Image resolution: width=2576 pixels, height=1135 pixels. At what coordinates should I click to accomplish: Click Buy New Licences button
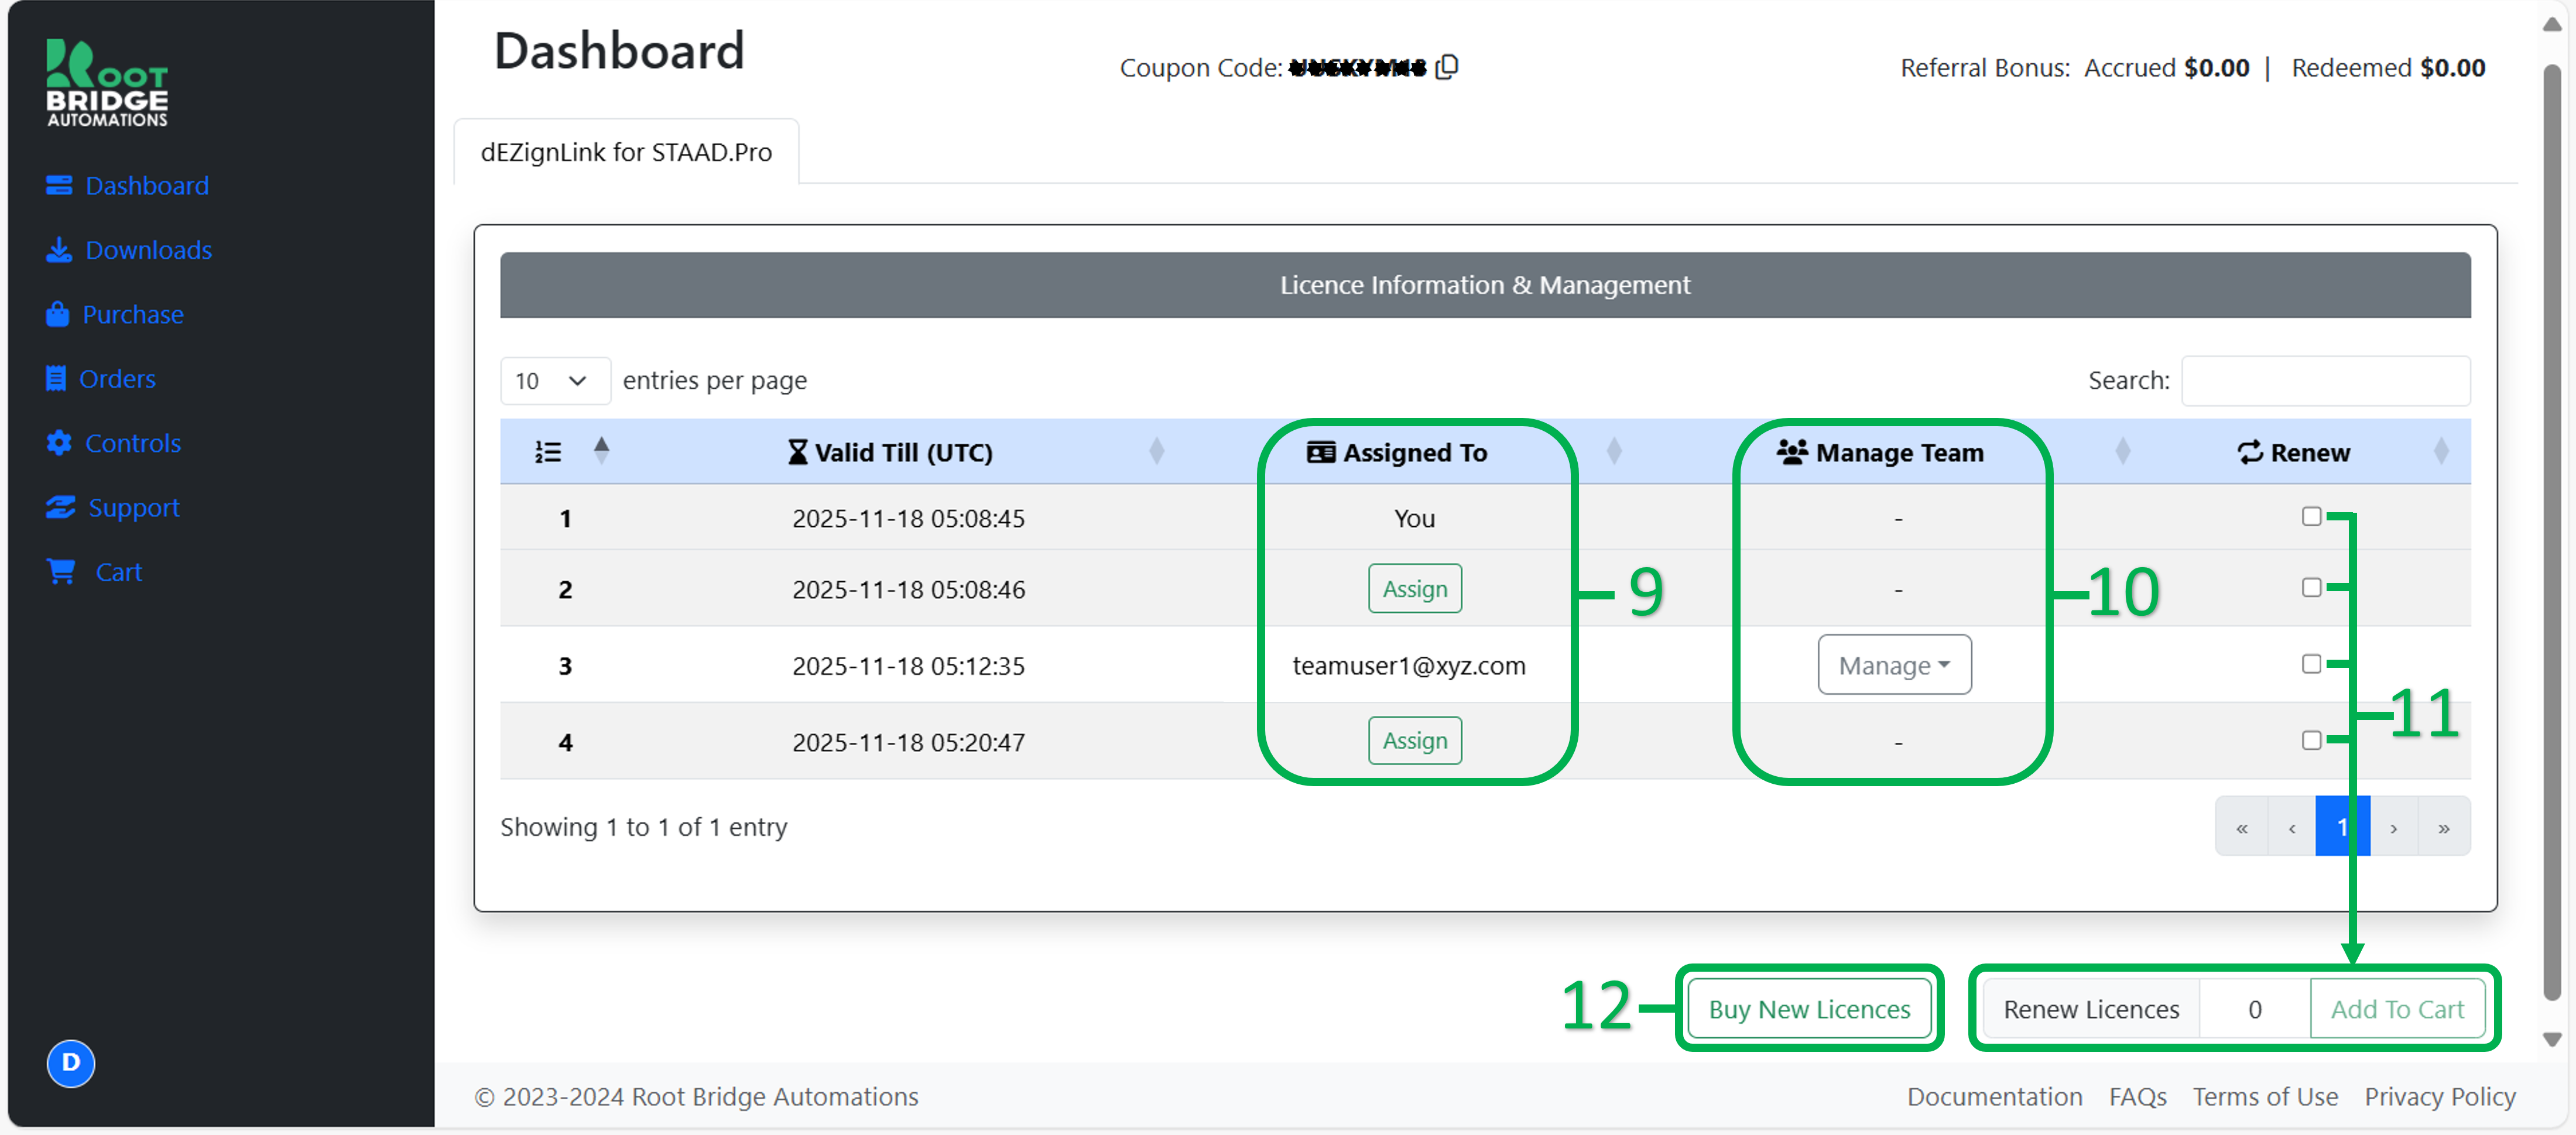point(1809,1009)
